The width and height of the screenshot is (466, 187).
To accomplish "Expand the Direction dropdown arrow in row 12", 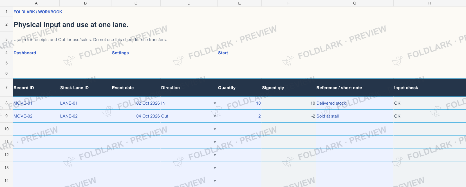I will point(215,155).
